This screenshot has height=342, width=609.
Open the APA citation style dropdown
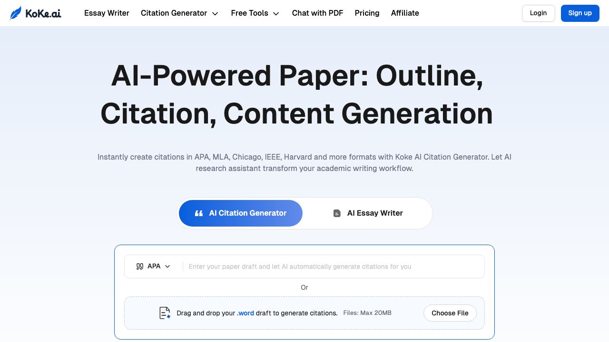[153, 266]
